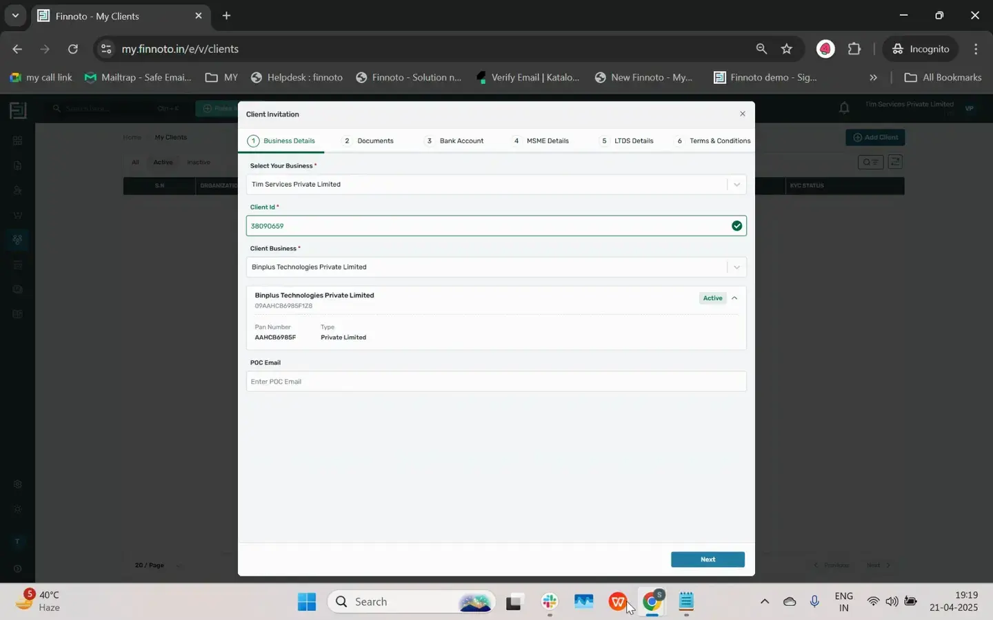Screen dimensions: 993x620
Task: Open Slack from taskbar
Action: coord(550,602)
